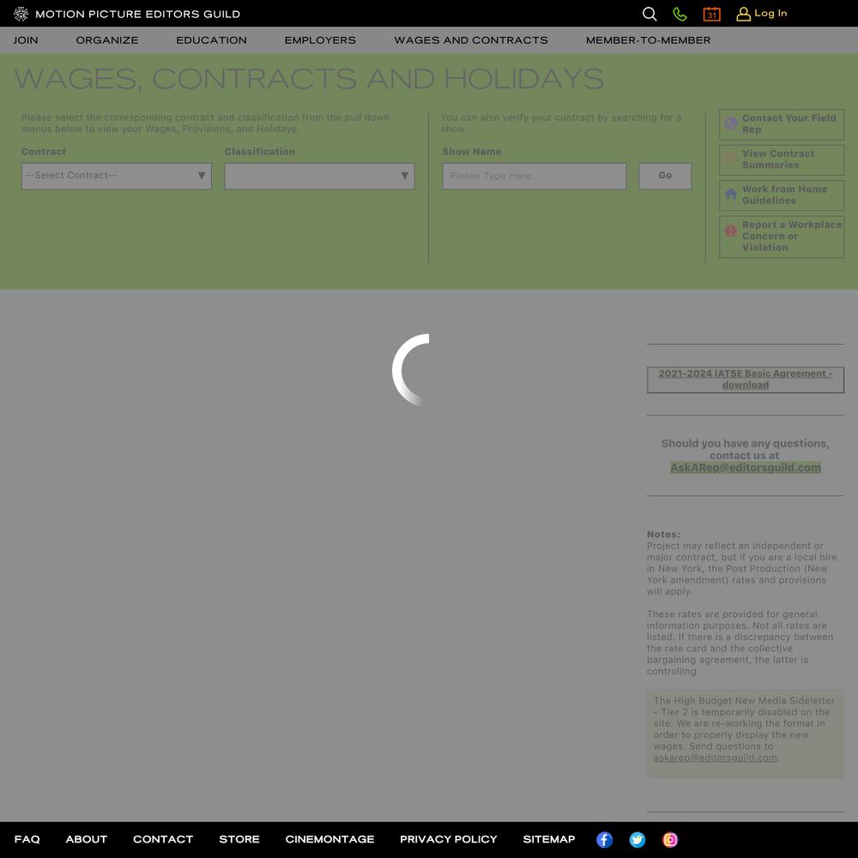Screen dimensions: 858x858
Task: Open the Classification dropdown
Action: [319, 176]
